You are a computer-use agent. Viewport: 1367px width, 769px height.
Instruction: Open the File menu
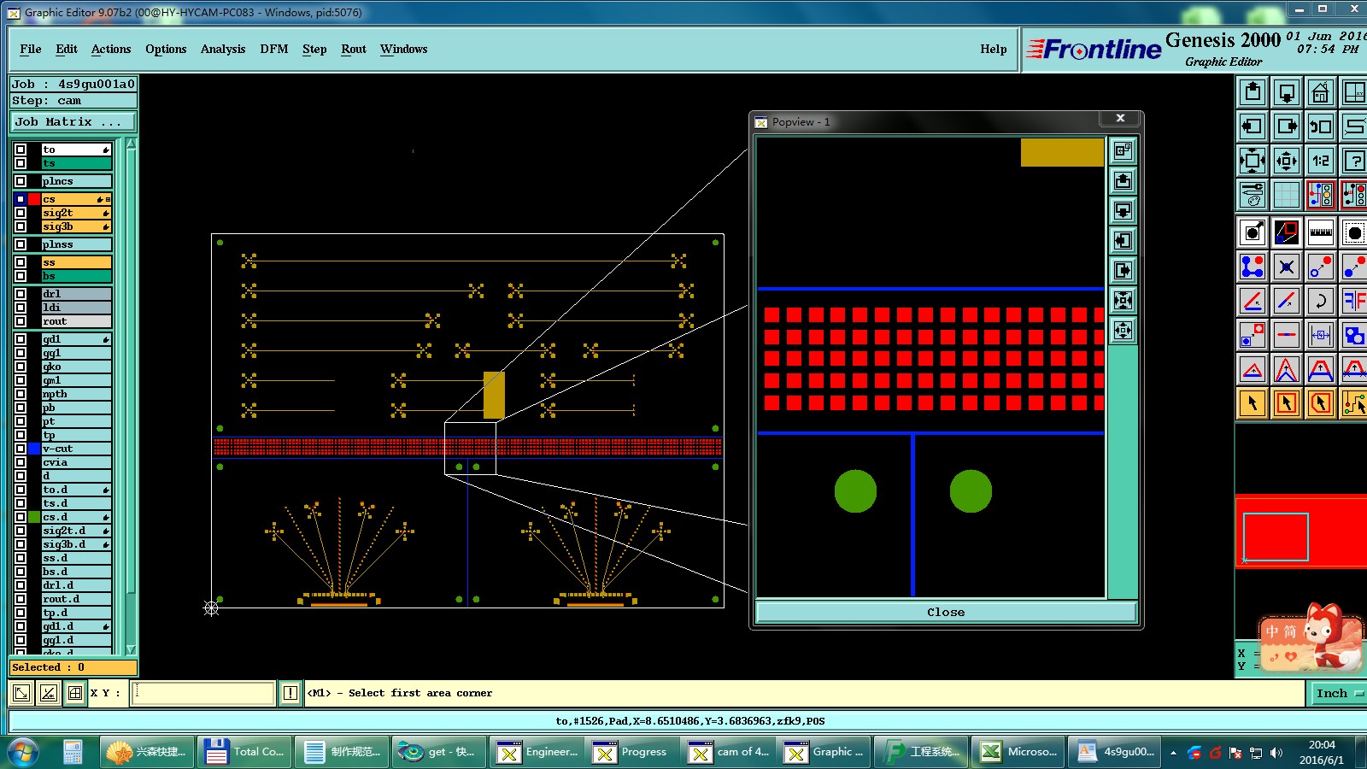pyautogui.click(x=31, y=49)
